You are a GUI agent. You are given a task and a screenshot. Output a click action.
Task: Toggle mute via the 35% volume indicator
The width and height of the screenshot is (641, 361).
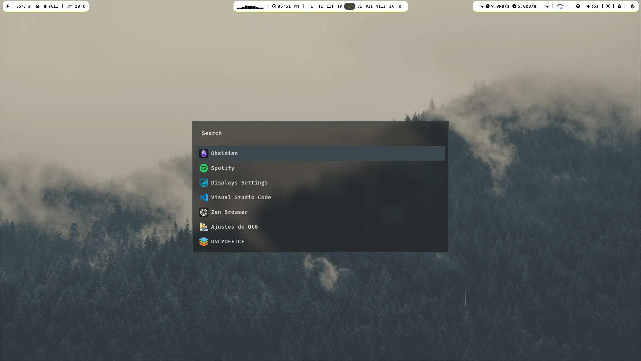pos(592,6)
